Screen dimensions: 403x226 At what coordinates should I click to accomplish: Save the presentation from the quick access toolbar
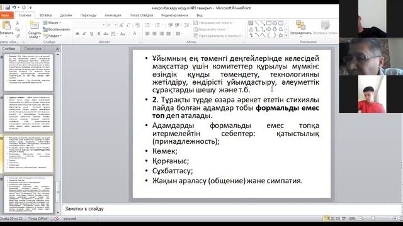coord(8,8)
